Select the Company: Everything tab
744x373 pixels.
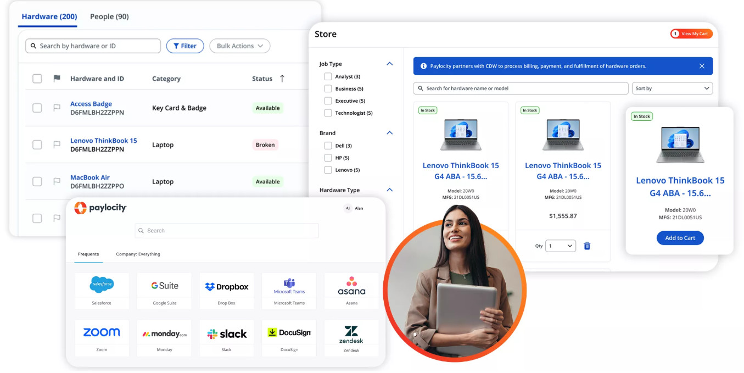(x=138, y=254)
